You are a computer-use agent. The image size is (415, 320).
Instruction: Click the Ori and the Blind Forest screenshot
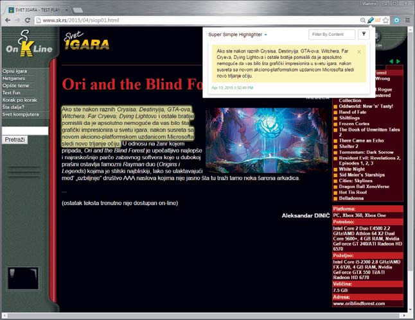(x=267, y=140)
